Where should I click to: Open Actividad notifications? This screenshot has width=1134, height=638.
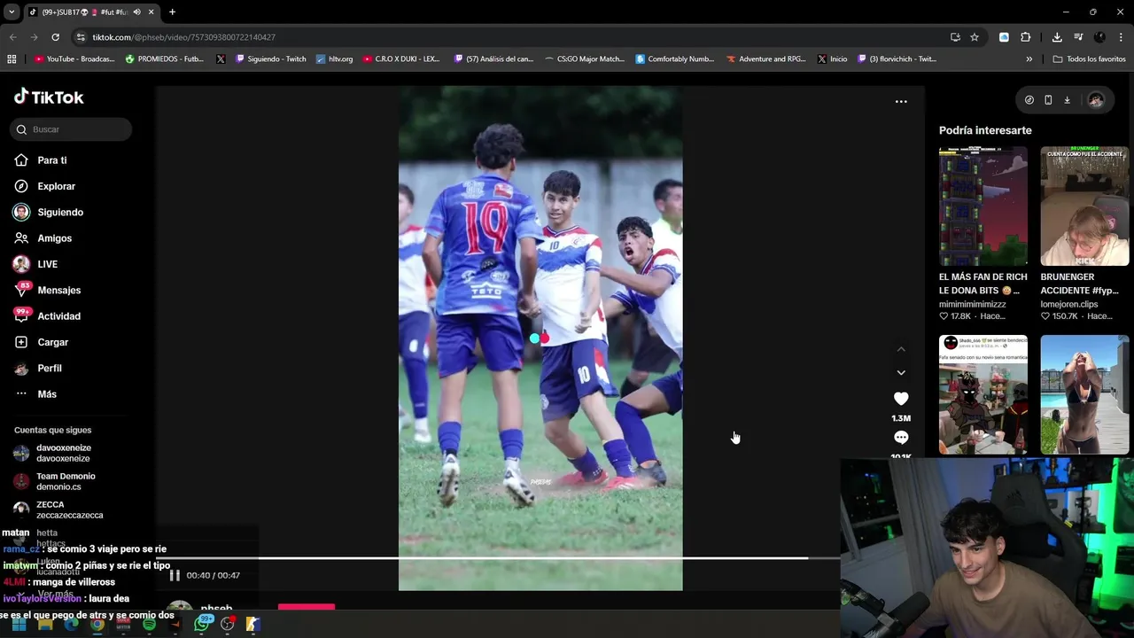pos(47,316)
